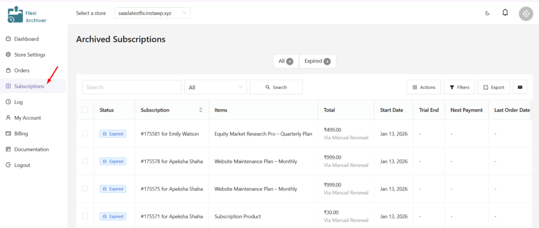539x228 pixels.
Task: Click the Flexi Archiver logo icon
Action: point(15,14)
